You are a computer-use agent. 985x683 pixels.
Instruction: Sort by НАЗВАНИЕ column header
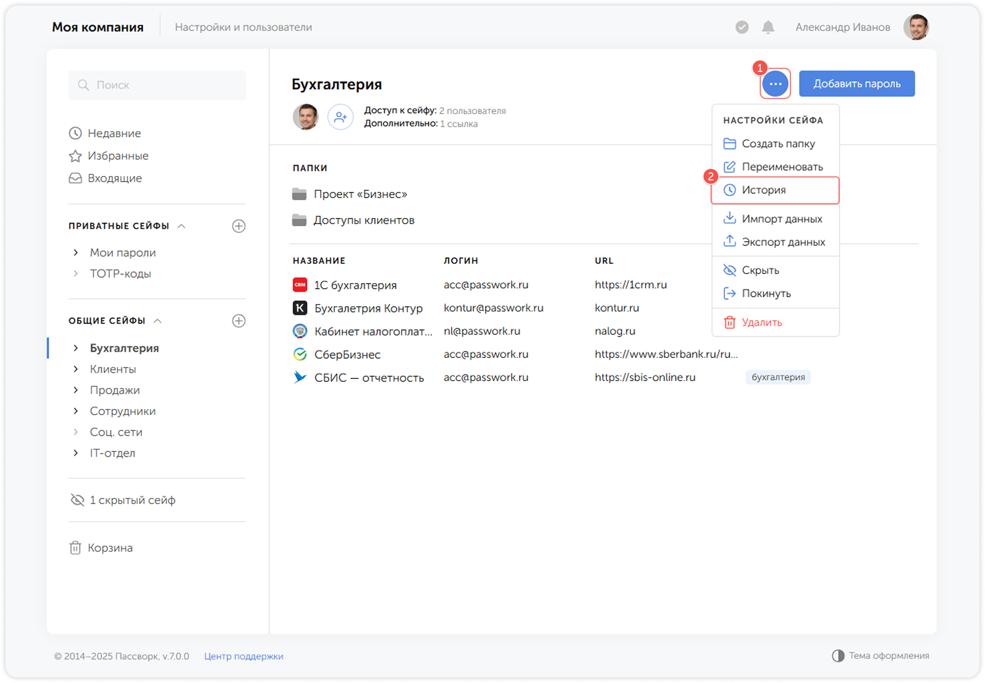(x=319, y=261)
